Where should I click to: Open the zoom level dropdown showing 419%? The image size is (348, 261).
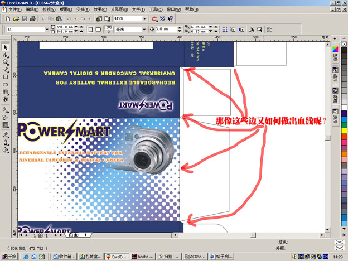[x=144, y=18]
